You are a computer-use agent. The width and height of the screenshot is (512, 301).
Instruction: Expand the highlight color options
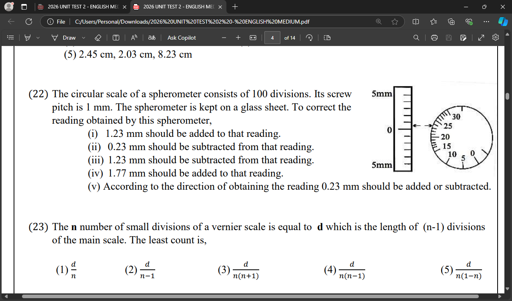38,38
